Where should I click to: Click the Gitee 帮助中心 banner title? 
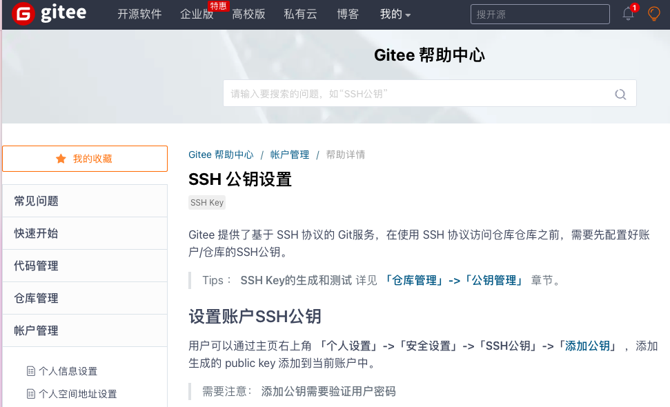pos(429,55)
